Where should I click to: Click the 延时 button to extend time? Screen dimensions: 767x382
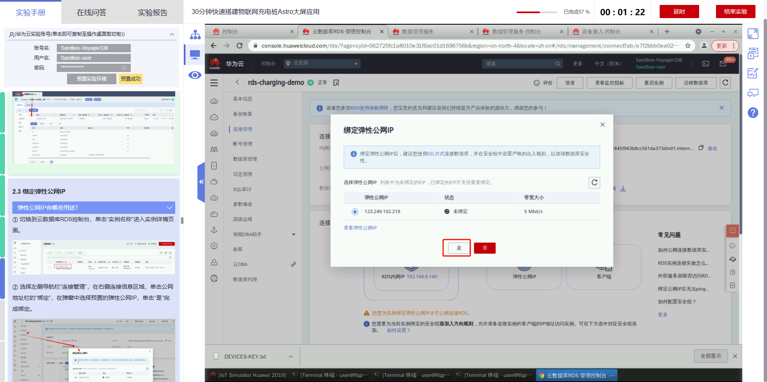coord(679,12)
